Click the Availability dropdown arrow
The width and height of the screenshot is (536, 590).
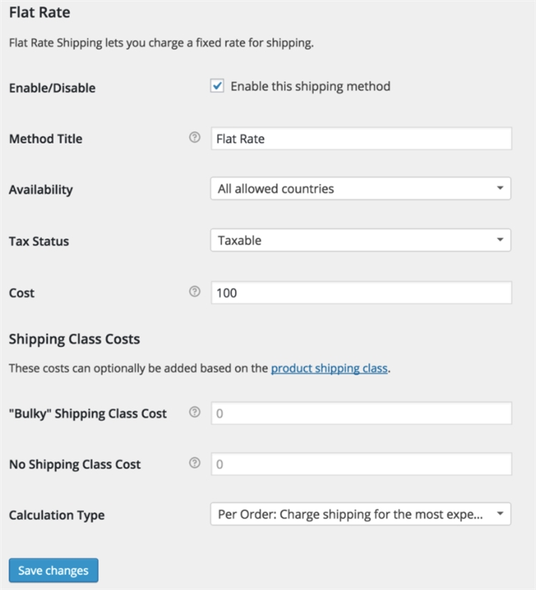(x=502, y=188)
